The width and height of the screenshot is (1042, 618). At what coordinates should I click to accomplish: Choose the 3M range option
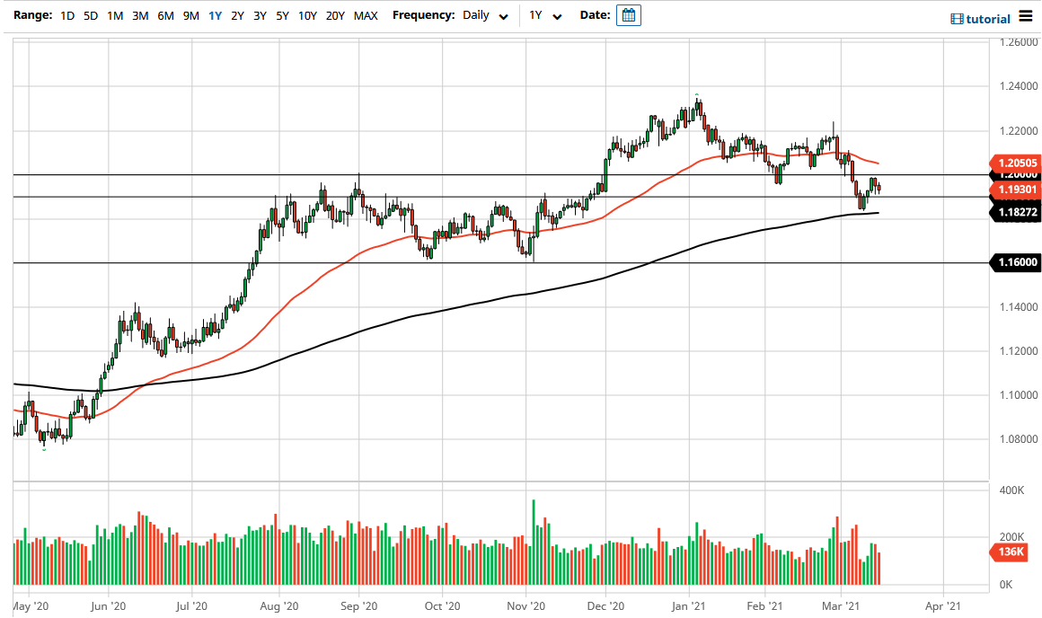point(141,15)
